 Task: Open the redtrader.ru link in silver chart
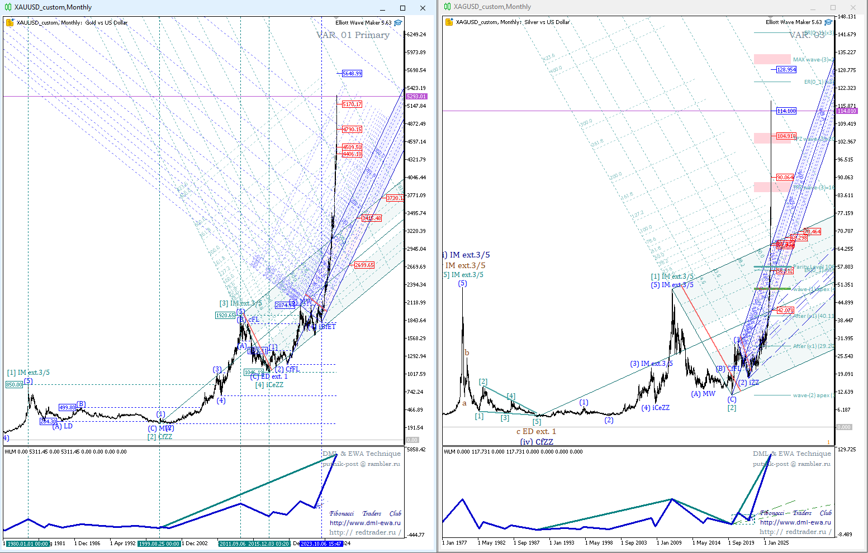795,532
